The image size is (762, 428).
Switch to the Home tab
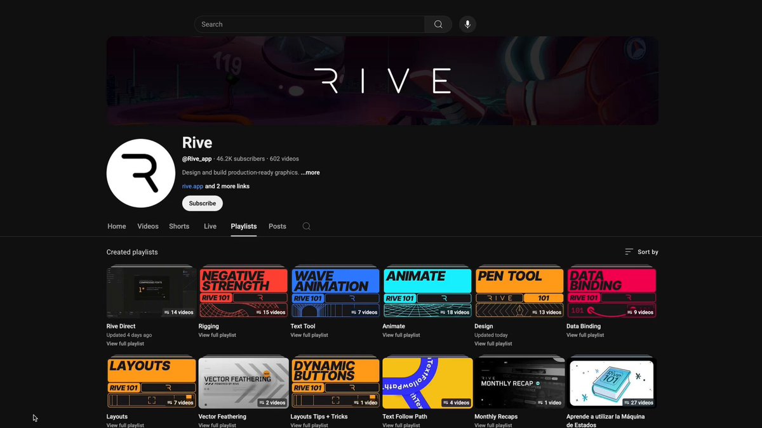pos(117,226)
